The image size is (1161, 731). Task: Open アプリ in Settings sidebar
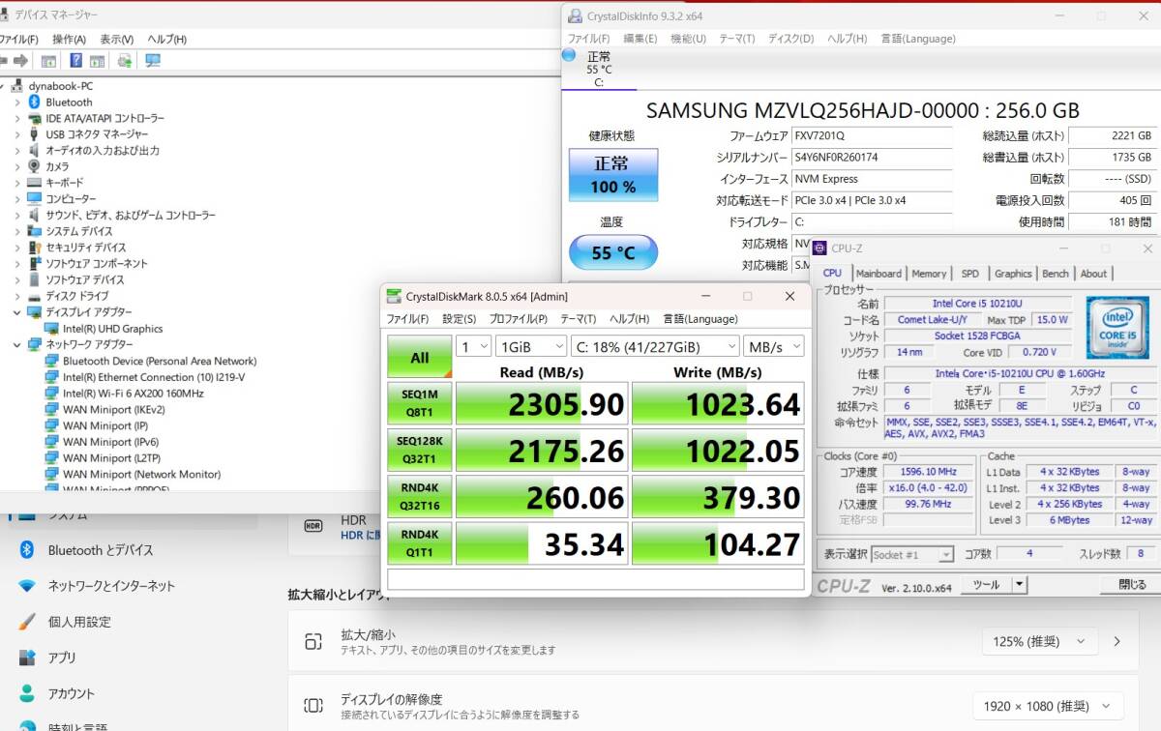tap(62, 658)
